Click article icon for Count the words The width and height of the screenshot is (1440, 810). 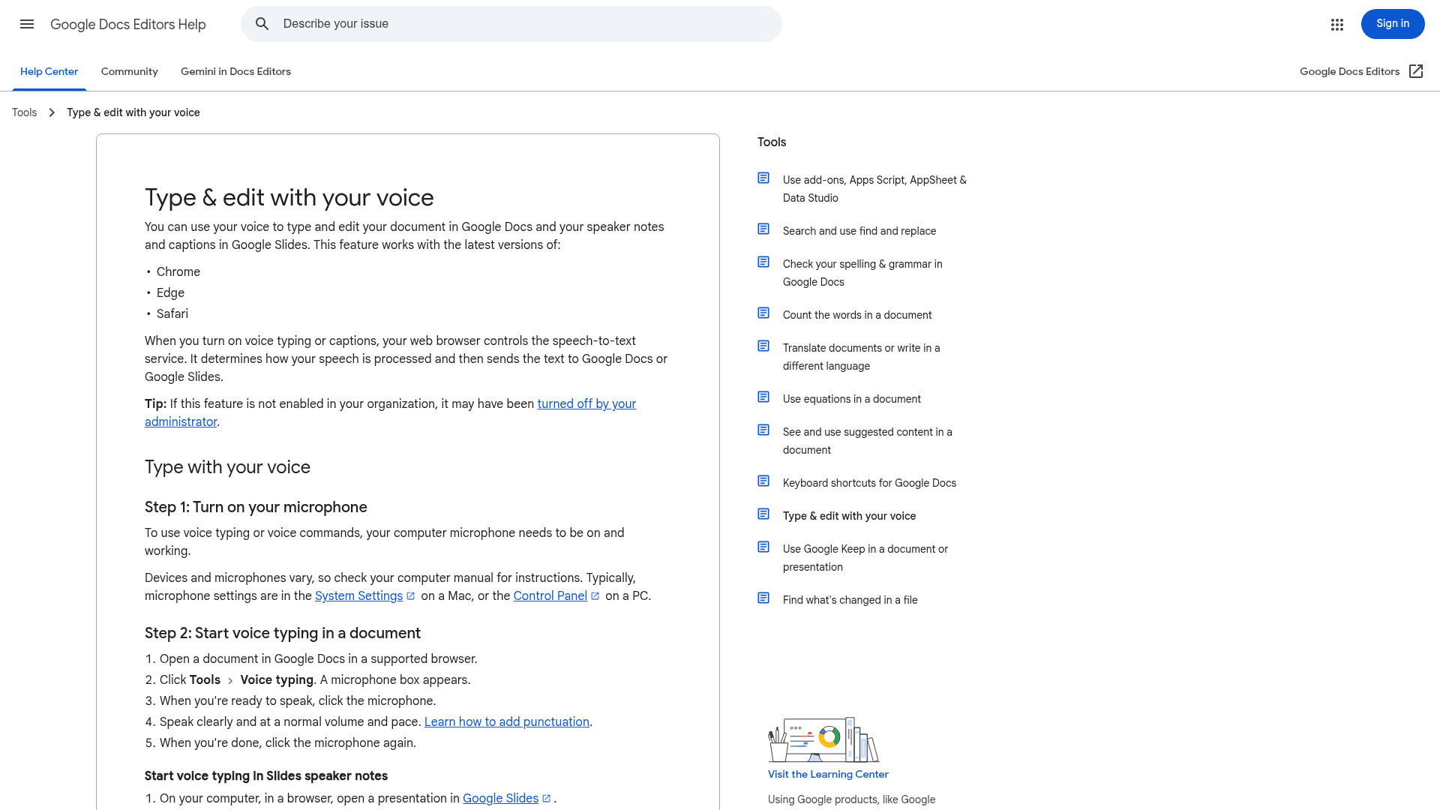763,313
